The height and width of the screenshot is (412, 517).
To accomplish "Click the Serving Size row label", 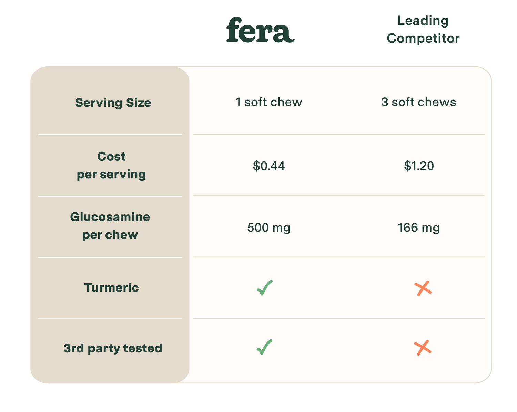I will pyautogui.click(x=113, y=103).
